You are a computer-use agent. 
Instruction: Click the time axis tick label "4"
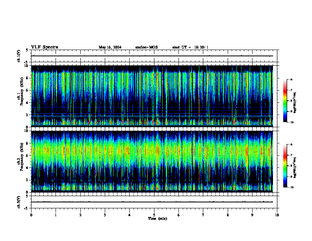point(129,215)
